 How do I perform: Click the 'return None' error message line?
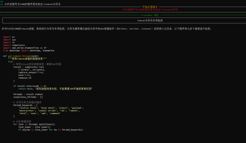tap(55, 89)
